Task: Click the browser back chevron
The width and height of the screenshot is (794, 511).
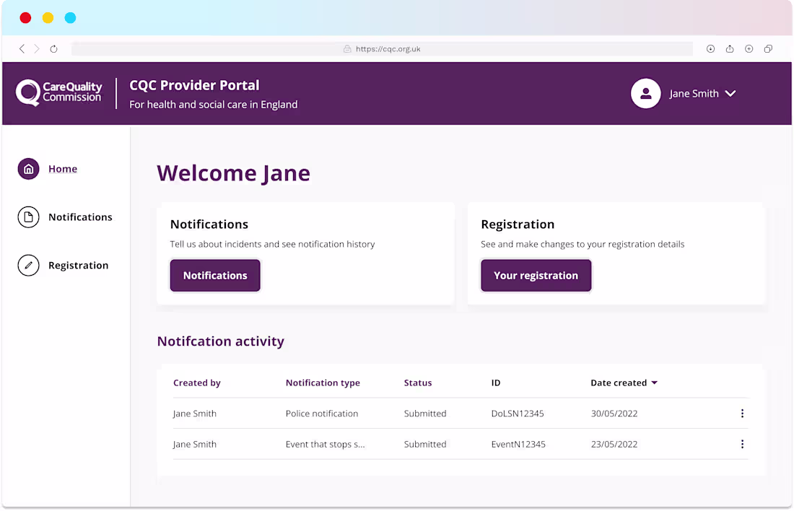Action: (x=22, y=48)
